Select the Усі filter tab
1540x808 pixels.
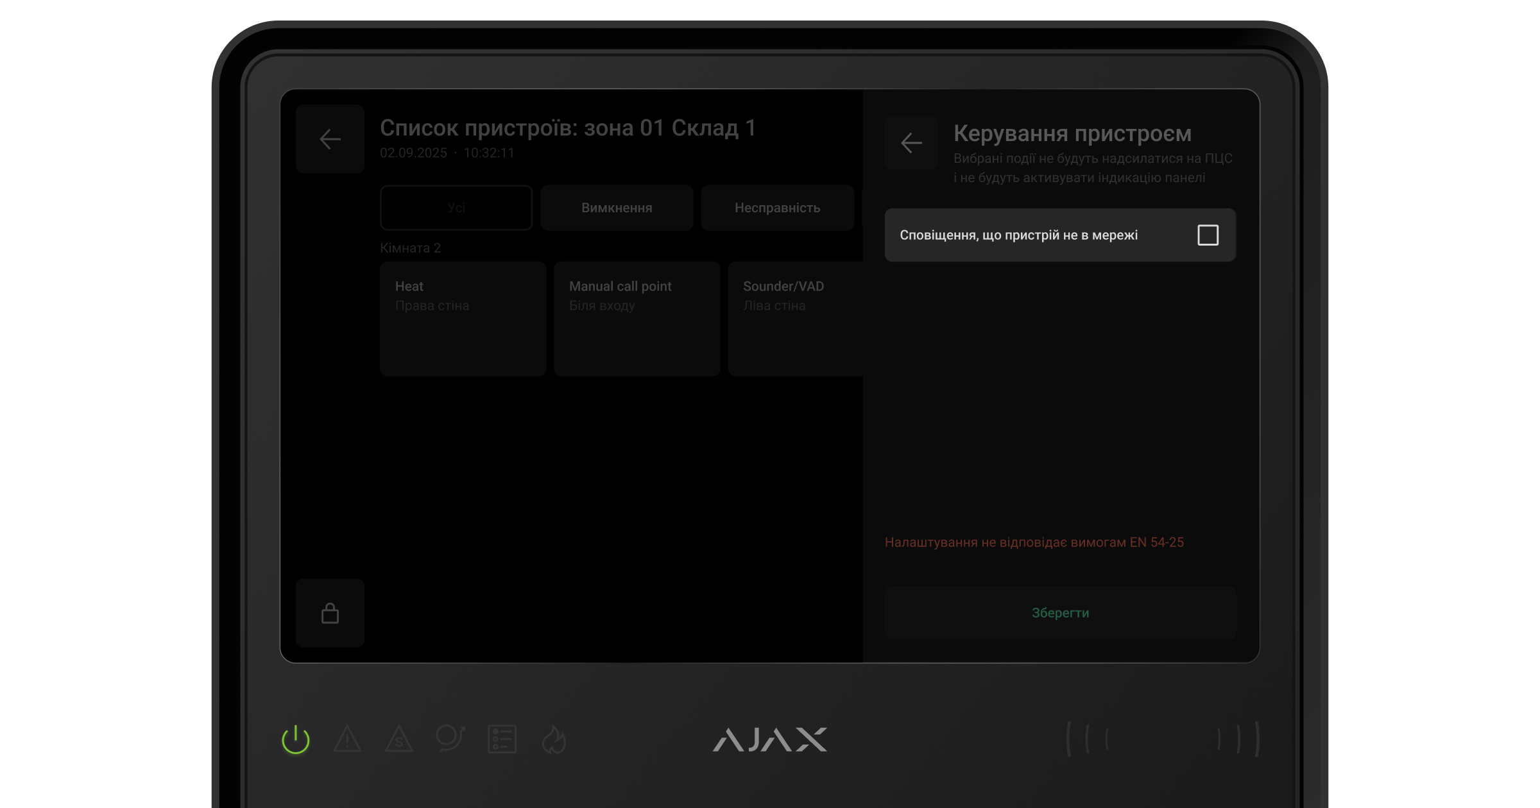pyautogui.click(x=456, y=208)
